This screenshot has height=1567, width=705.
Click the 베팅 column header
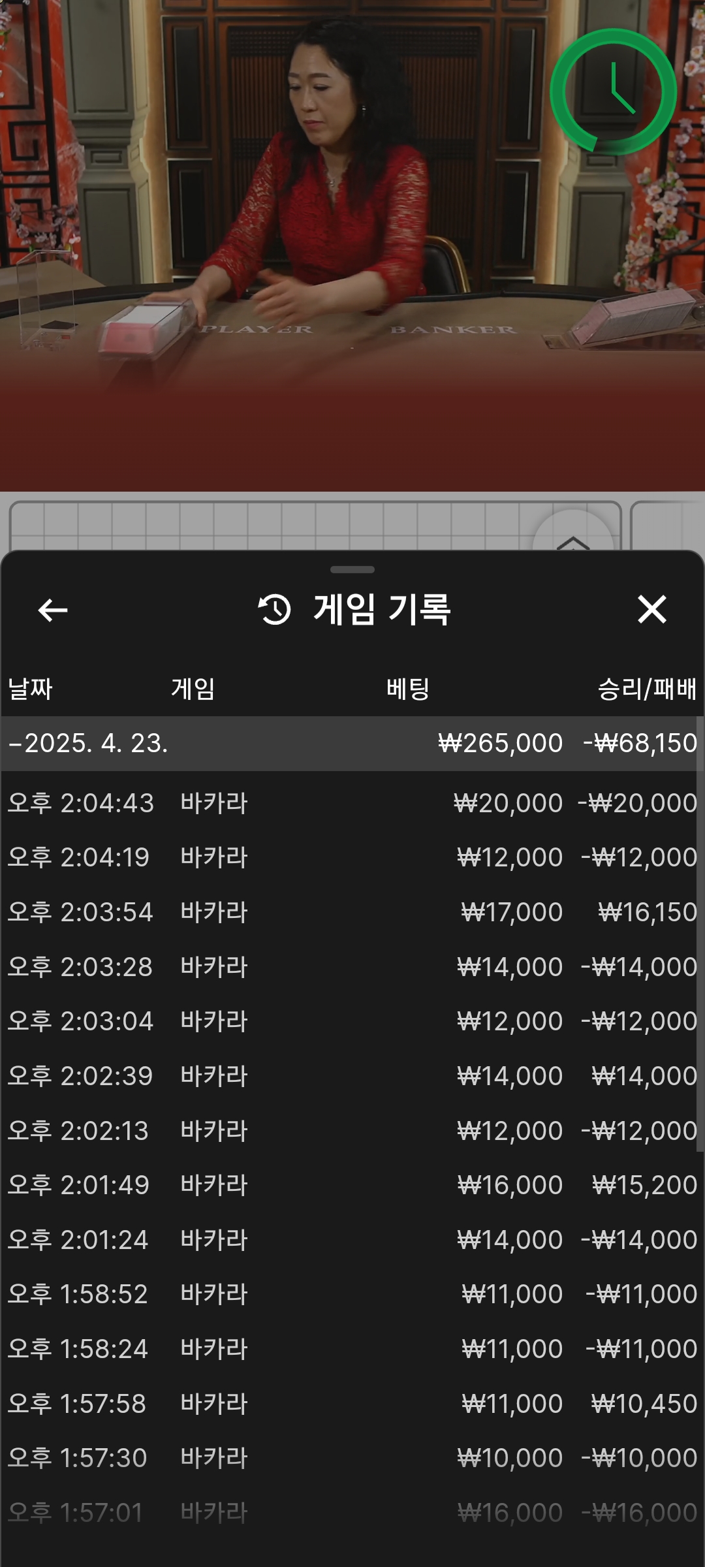408,689
